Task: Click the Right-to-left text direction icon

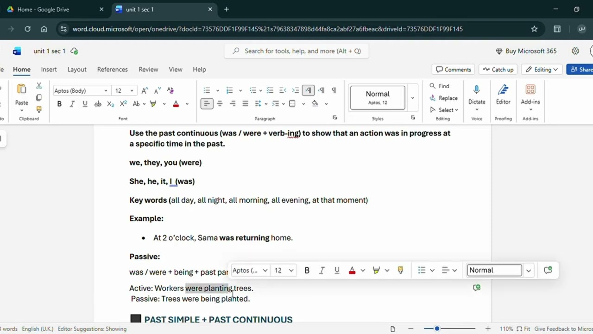Action: [x=321, y=90]
